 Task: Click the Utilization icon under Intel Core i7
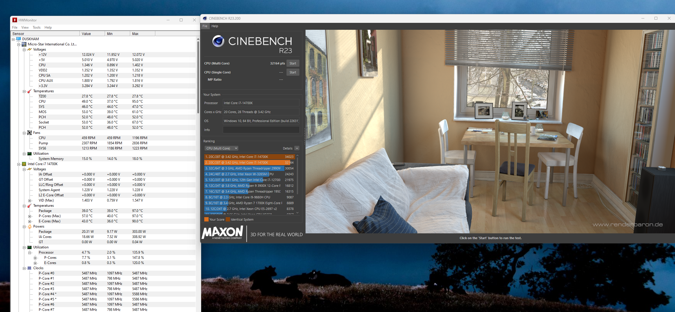(30, 247)
